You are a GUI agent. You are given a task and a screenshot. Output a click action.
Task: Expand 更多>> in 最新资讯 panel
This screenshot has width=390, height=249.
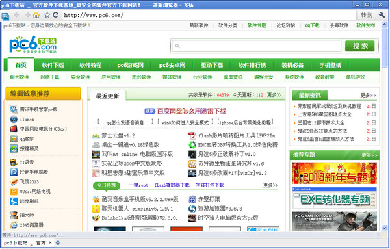369,96
